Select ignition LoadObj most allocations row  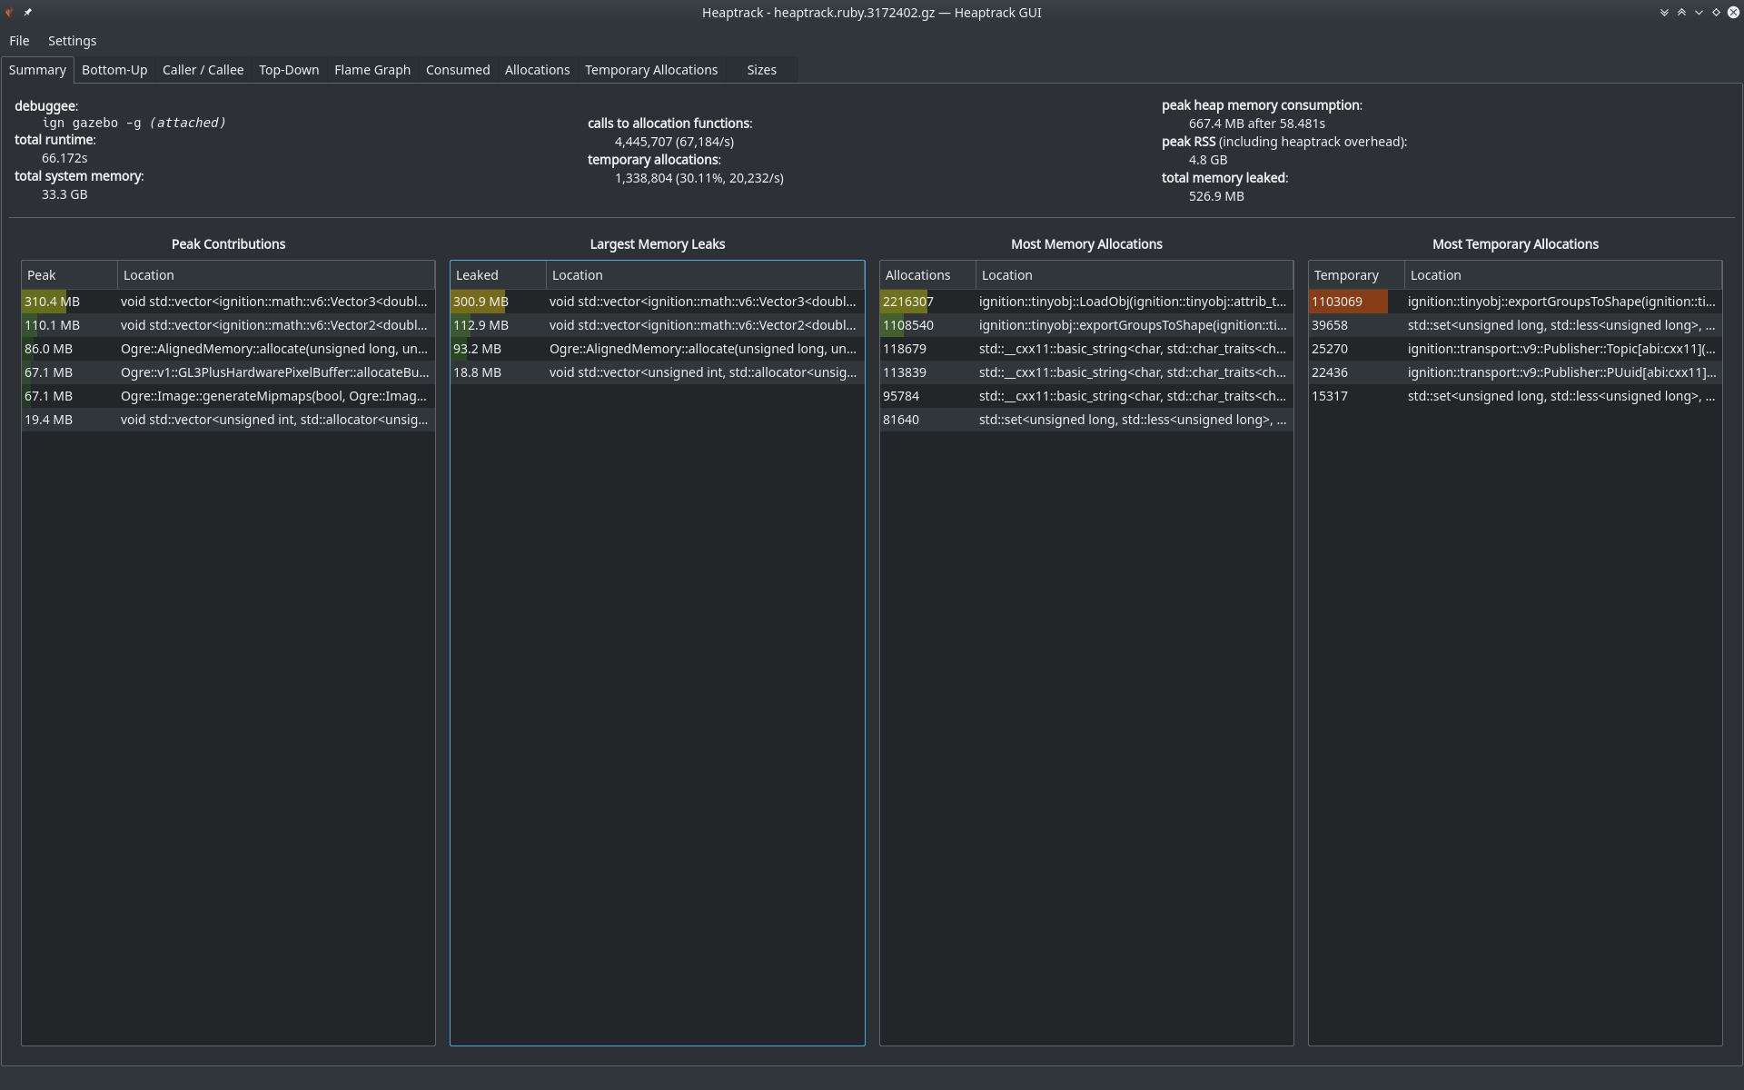tap(1085, 302)
